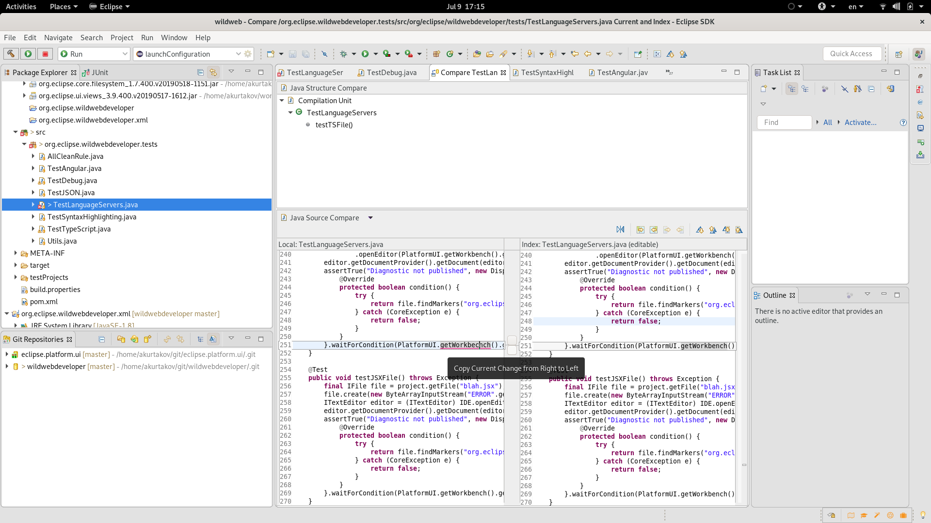Toggle Ignore White Space in compare toolbar
The height and width of the screenshot is (523, 931).
(657, 54)
